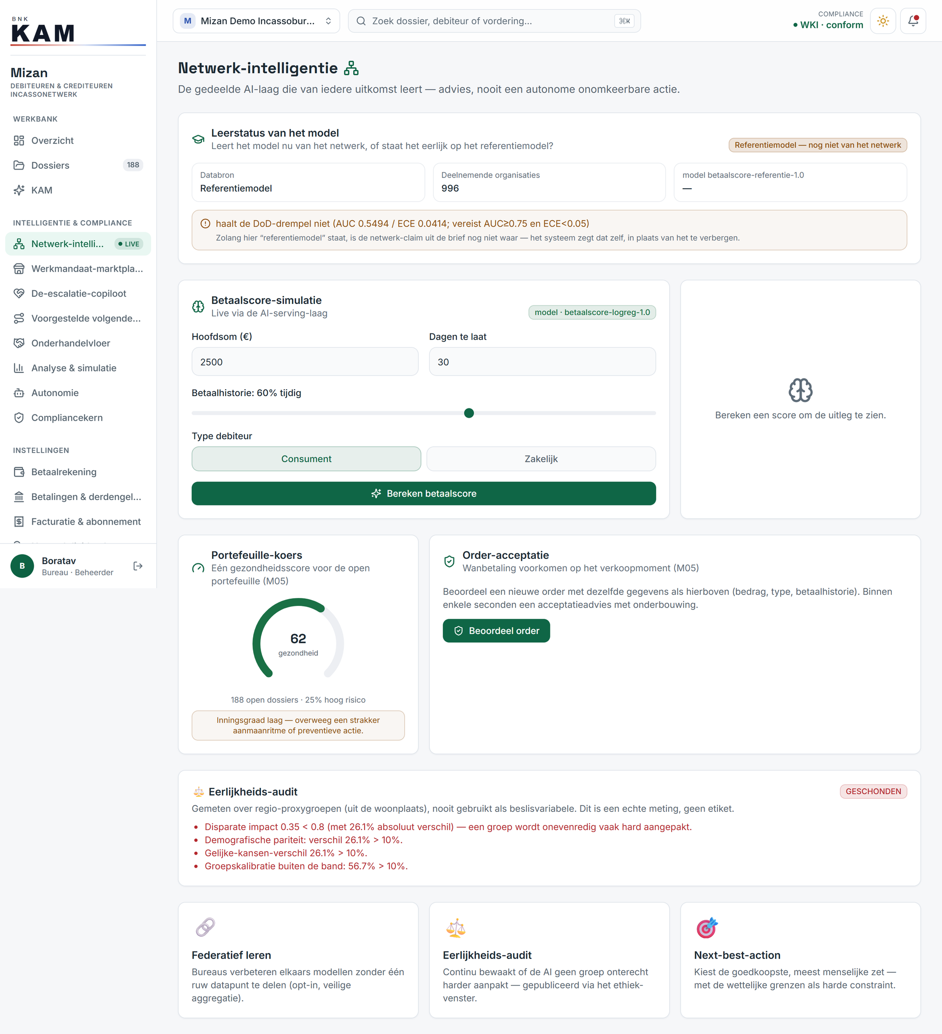Click the logout icon next to Boratav
The image size is (942, 1034).
pyautogui.click(x=137, y=566)
